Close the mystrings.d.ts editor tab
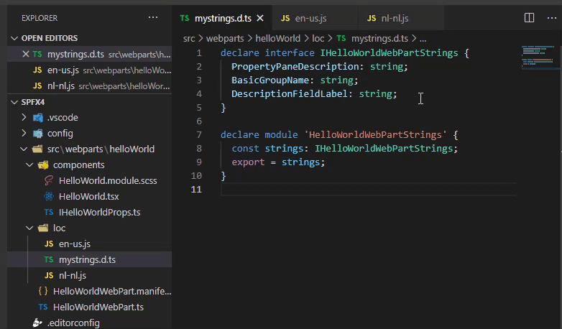 click(x=259, y=18)
